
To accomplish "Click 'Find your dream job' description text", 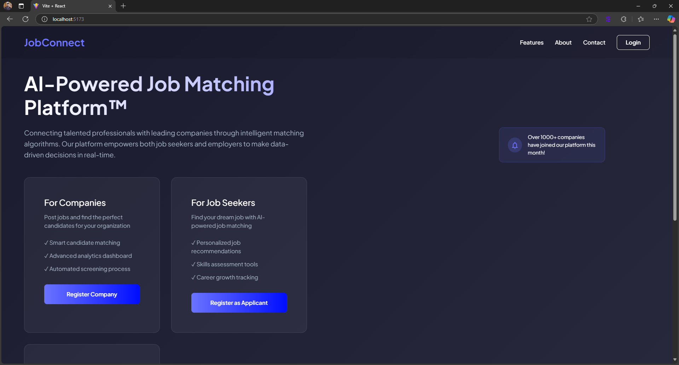I will (228, 221).
